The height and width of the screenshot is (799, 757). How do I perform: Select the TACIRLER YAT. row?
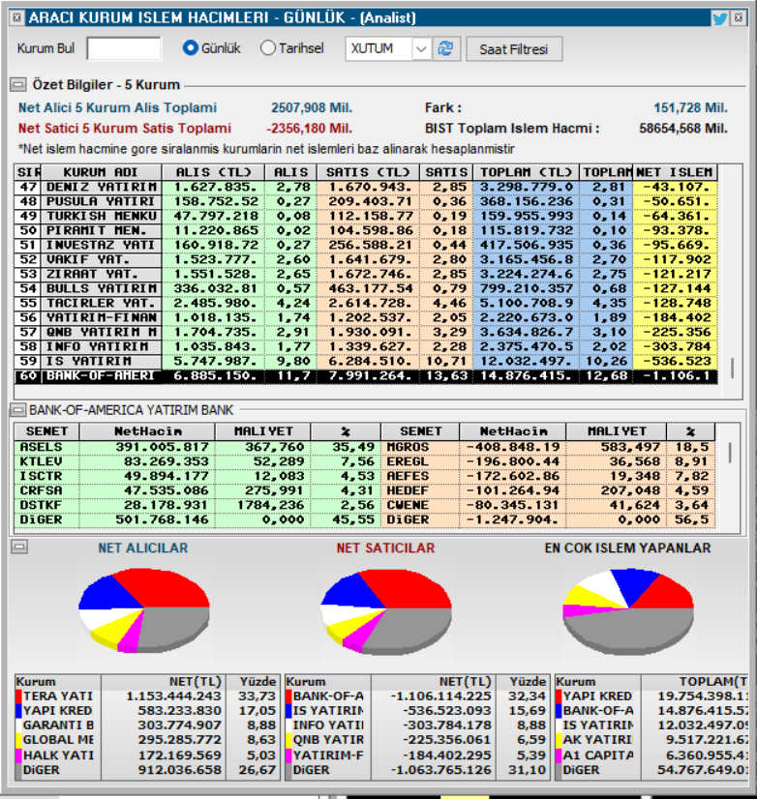coord(366,303)
